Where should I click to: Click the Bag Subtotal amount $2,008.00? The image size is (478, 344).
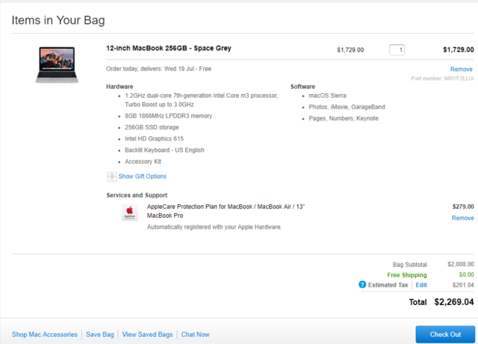coord(461,264)
